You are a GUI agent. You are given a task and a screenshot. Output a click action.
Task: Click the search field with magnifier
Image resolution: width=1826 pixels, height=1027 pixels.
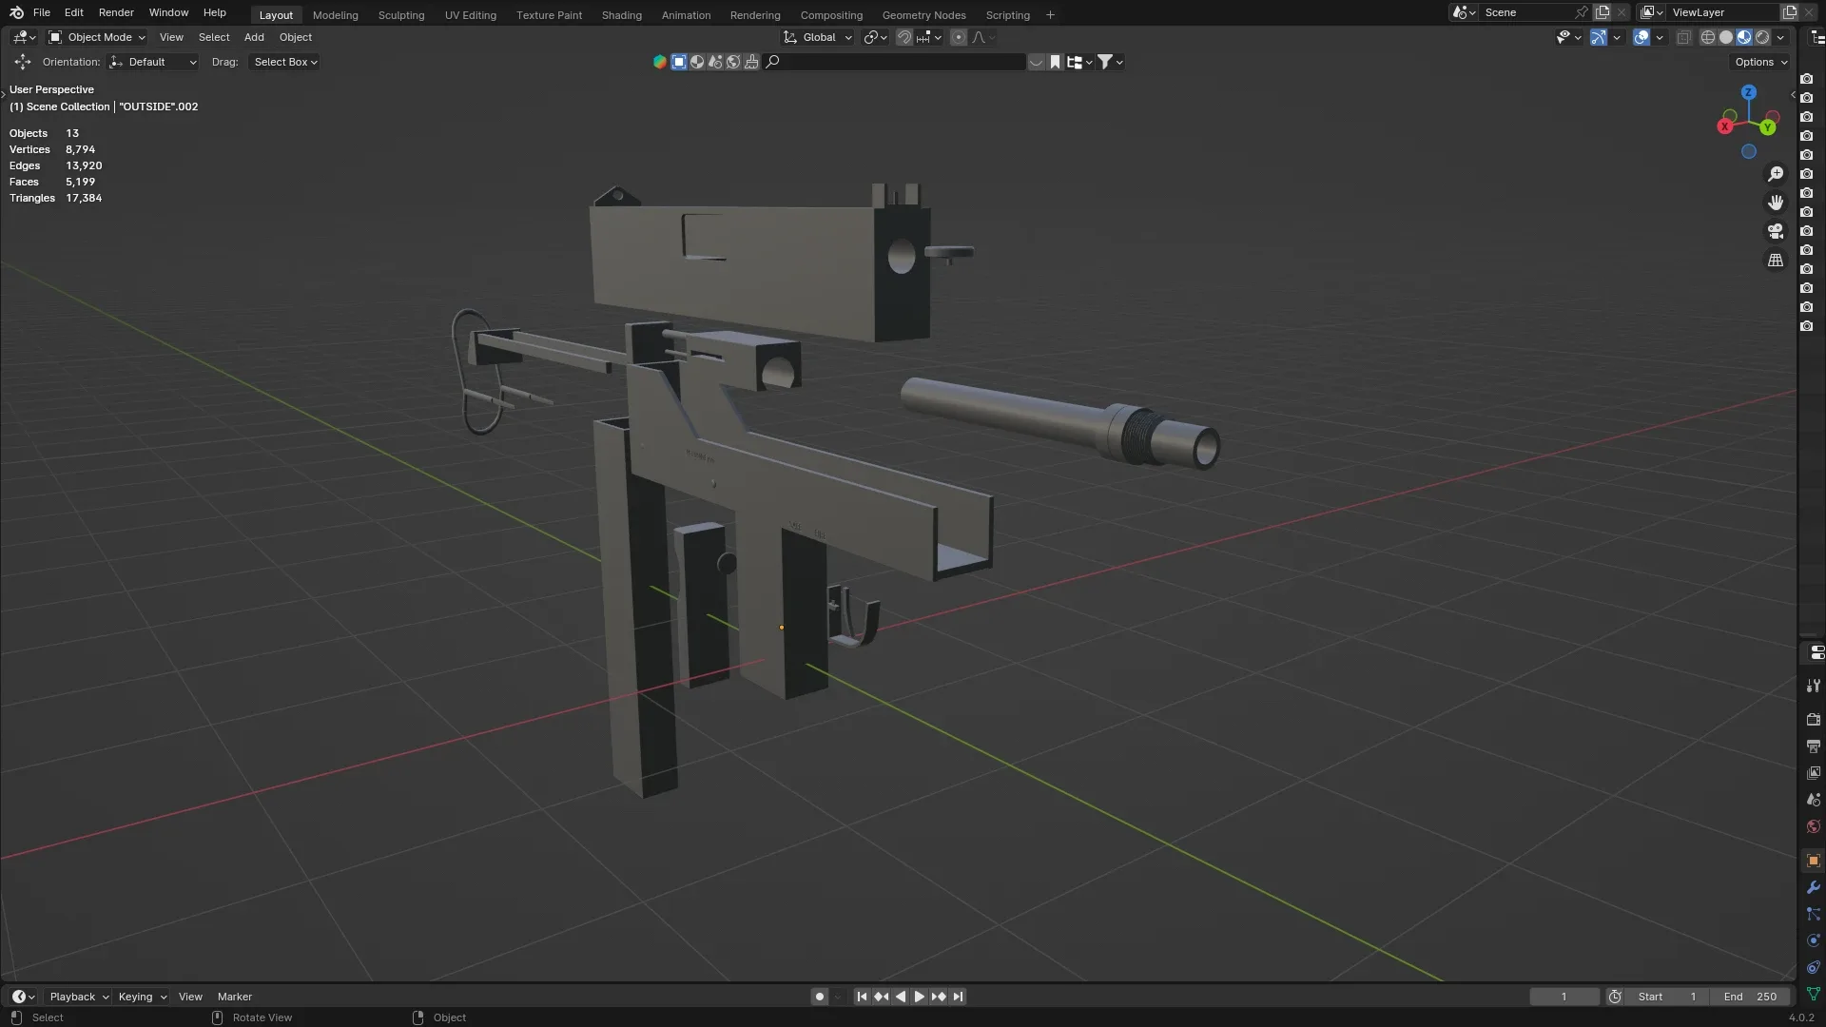pos(895,62)
